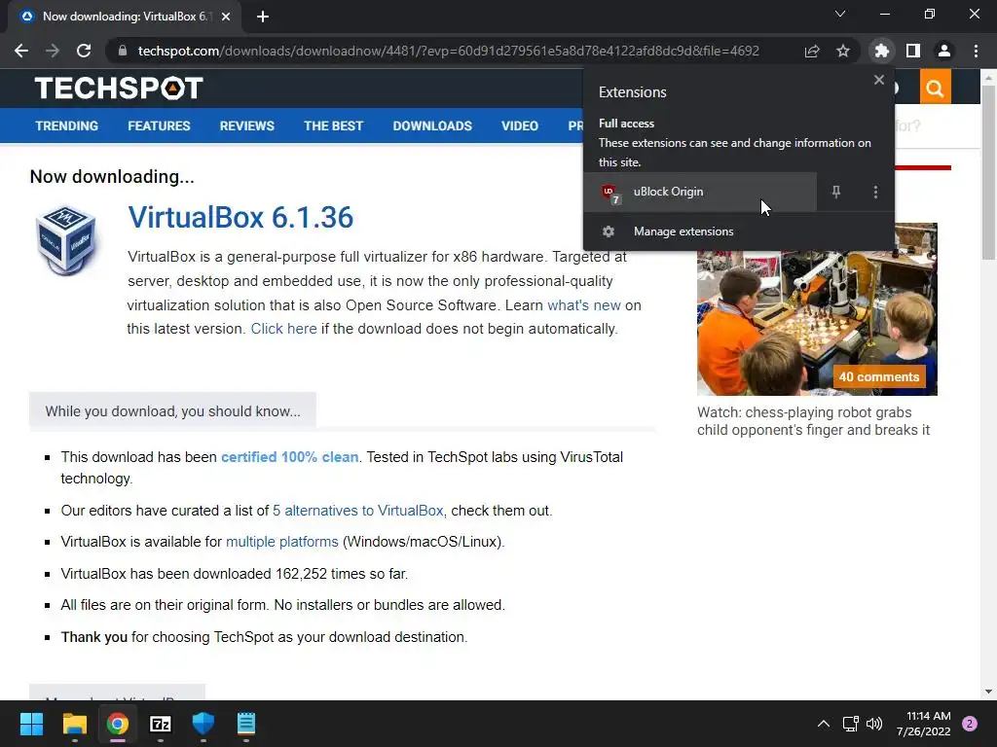The height and width of the screenshot is (747, 997).
Task: Open 7-Zip from the taskbar
Action: pos(161,724)
